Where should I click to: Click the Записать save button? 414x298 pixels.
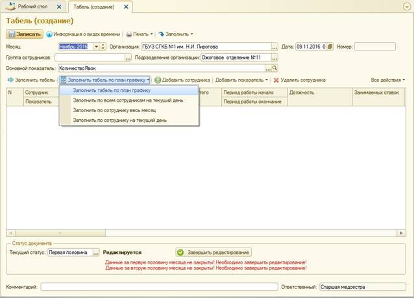25,34
